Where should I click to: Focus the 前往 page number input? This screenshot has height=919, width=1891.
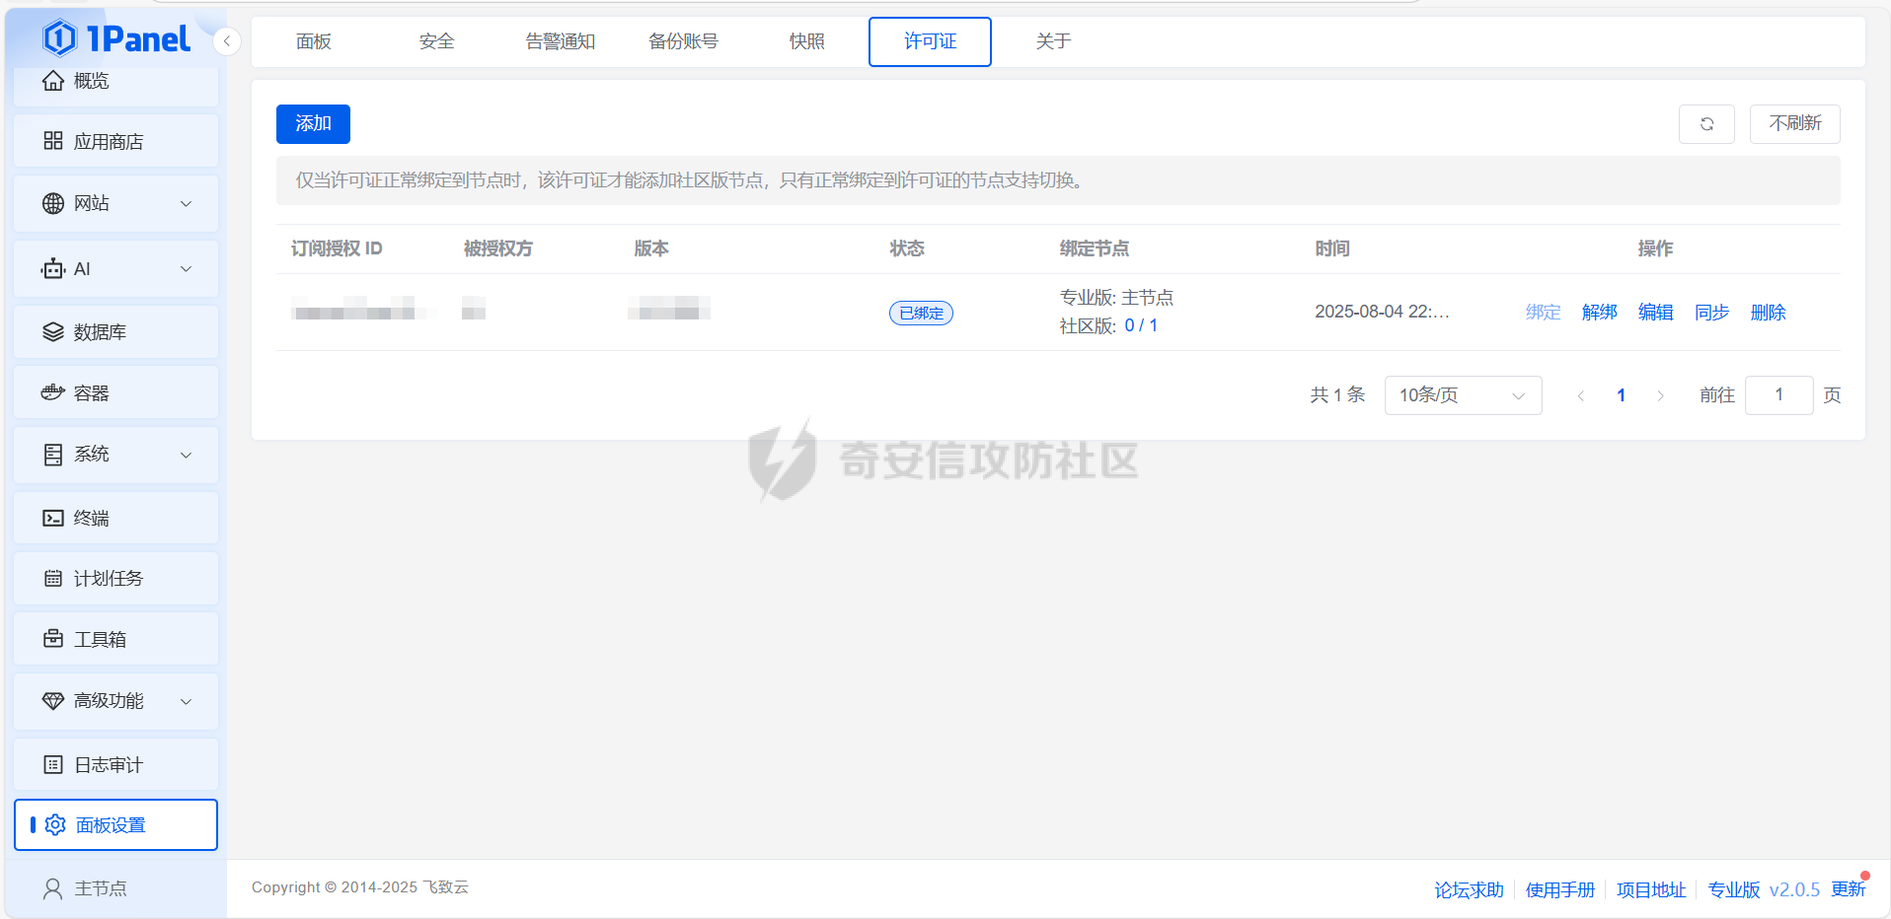(x=1778, y=395)
